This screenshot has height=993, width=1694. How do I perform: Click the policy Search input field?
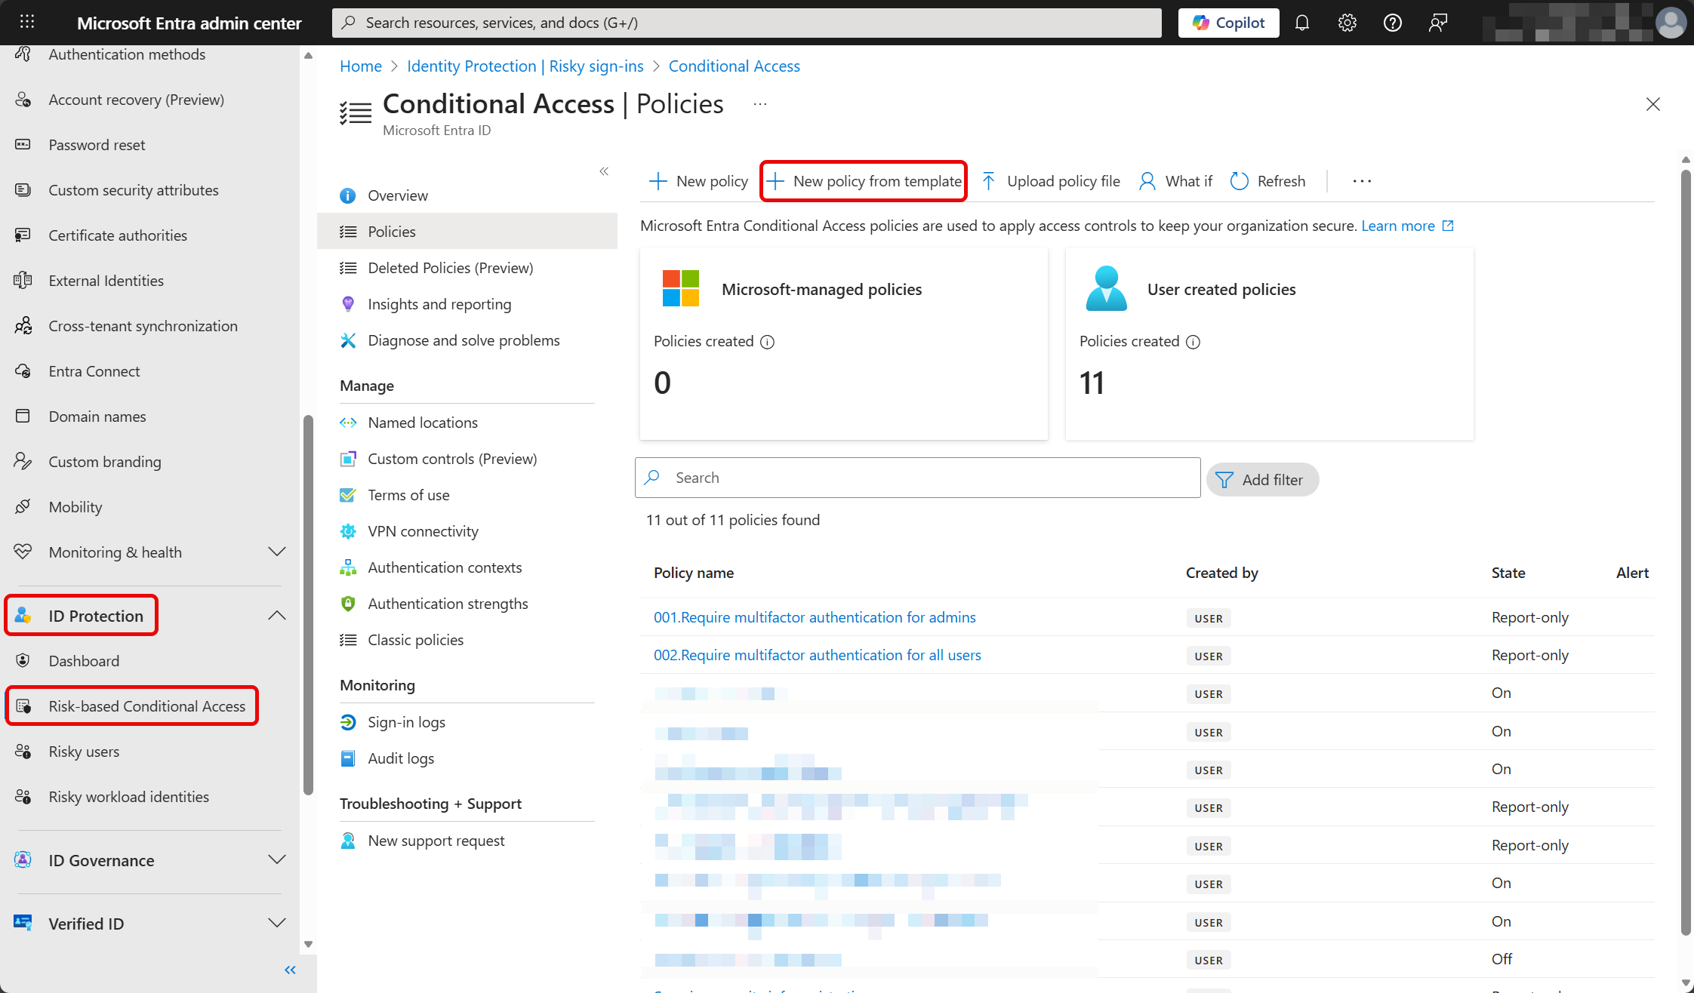point(917,478)
